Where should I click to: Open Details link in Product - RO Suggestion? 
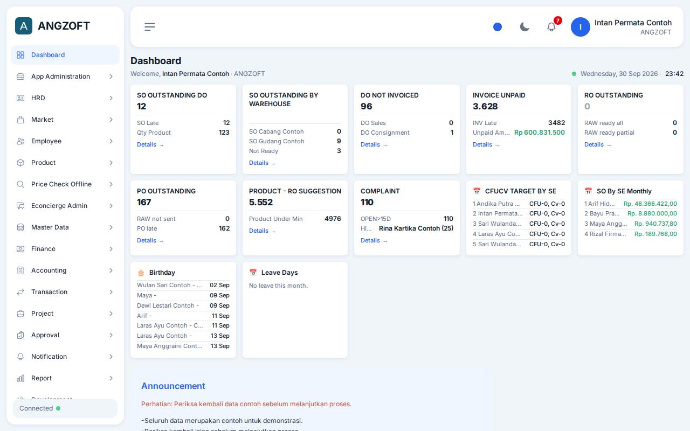(262, 231)
